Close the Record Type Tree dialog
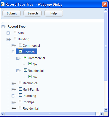 (x=105, y=4)
